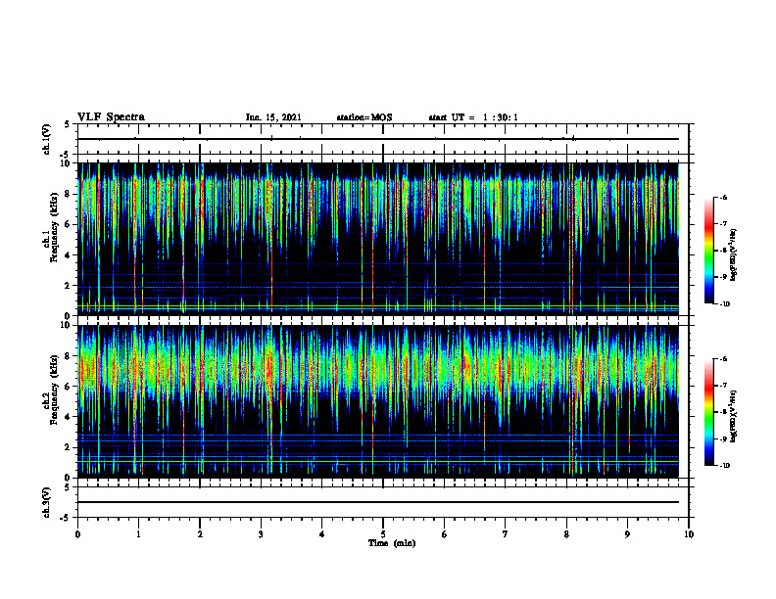Click inside the ch.1 spectrogram panel
This screenshot has height=599, width=776.
(x=383, y=239)
